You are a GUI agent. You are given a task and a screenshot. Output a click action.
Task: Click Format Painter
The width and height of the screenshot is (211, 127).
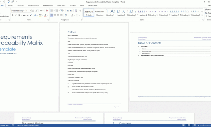tap(4, 16)
